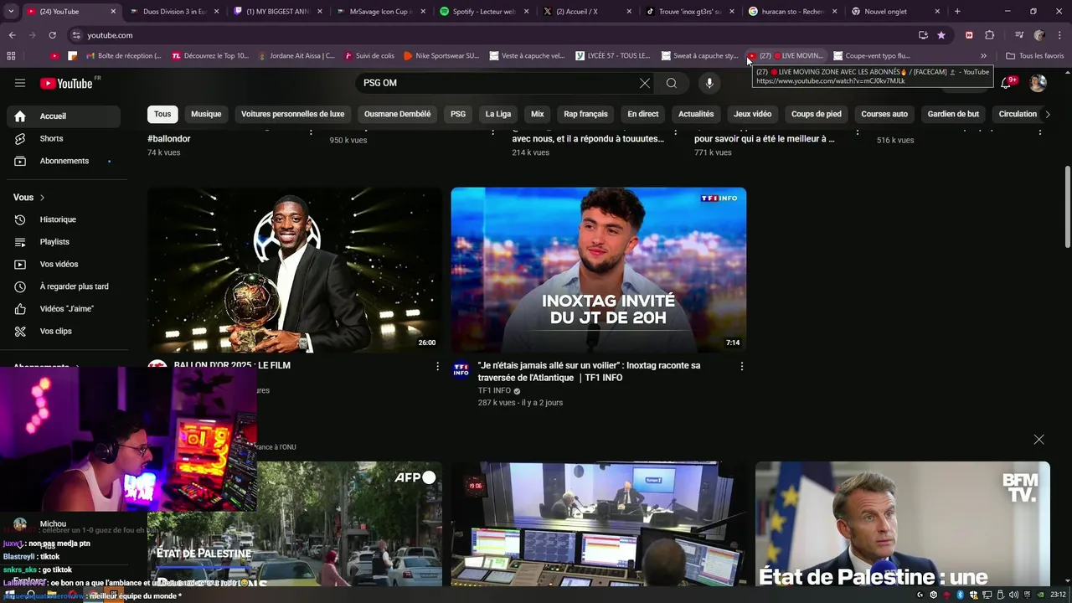Start voice search with the microphone icon
Image resolution: width=1072 pixels, height=603 pixels.
coord(709,83)
